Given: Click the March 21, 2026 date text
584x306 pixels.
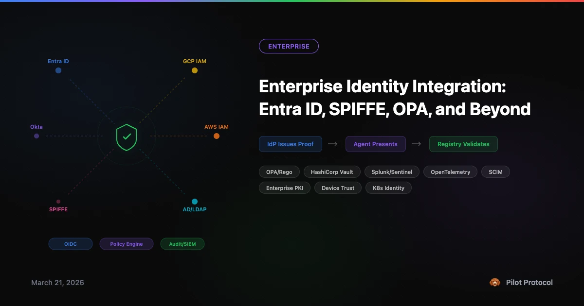Looking at the screenshot, I should coord(57,282).
